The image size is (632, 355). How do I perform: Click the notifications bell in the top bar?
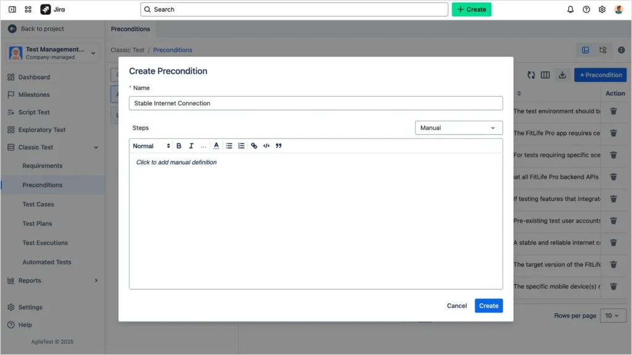coord(570,9)
